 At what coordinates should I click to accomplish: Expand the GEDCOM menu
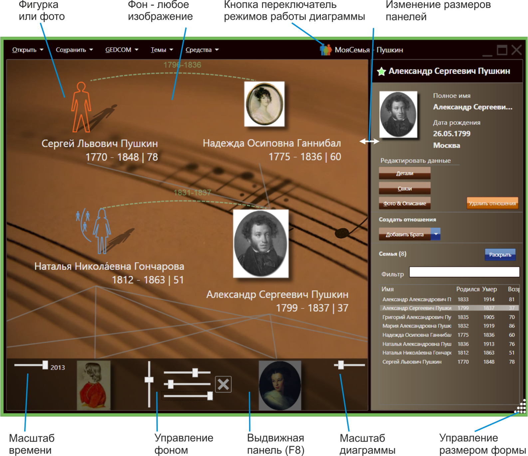[x=122, y=50]
